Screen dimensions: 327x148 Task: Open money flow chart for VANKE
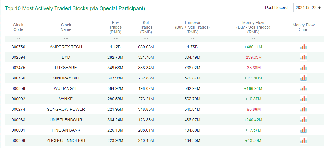303,99
